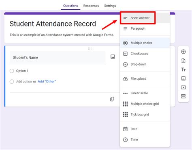Image resolution: width=192 pixels, height=150 pixels.
Task: Click the Add question plus icon
Action: (x=183, y=52)
